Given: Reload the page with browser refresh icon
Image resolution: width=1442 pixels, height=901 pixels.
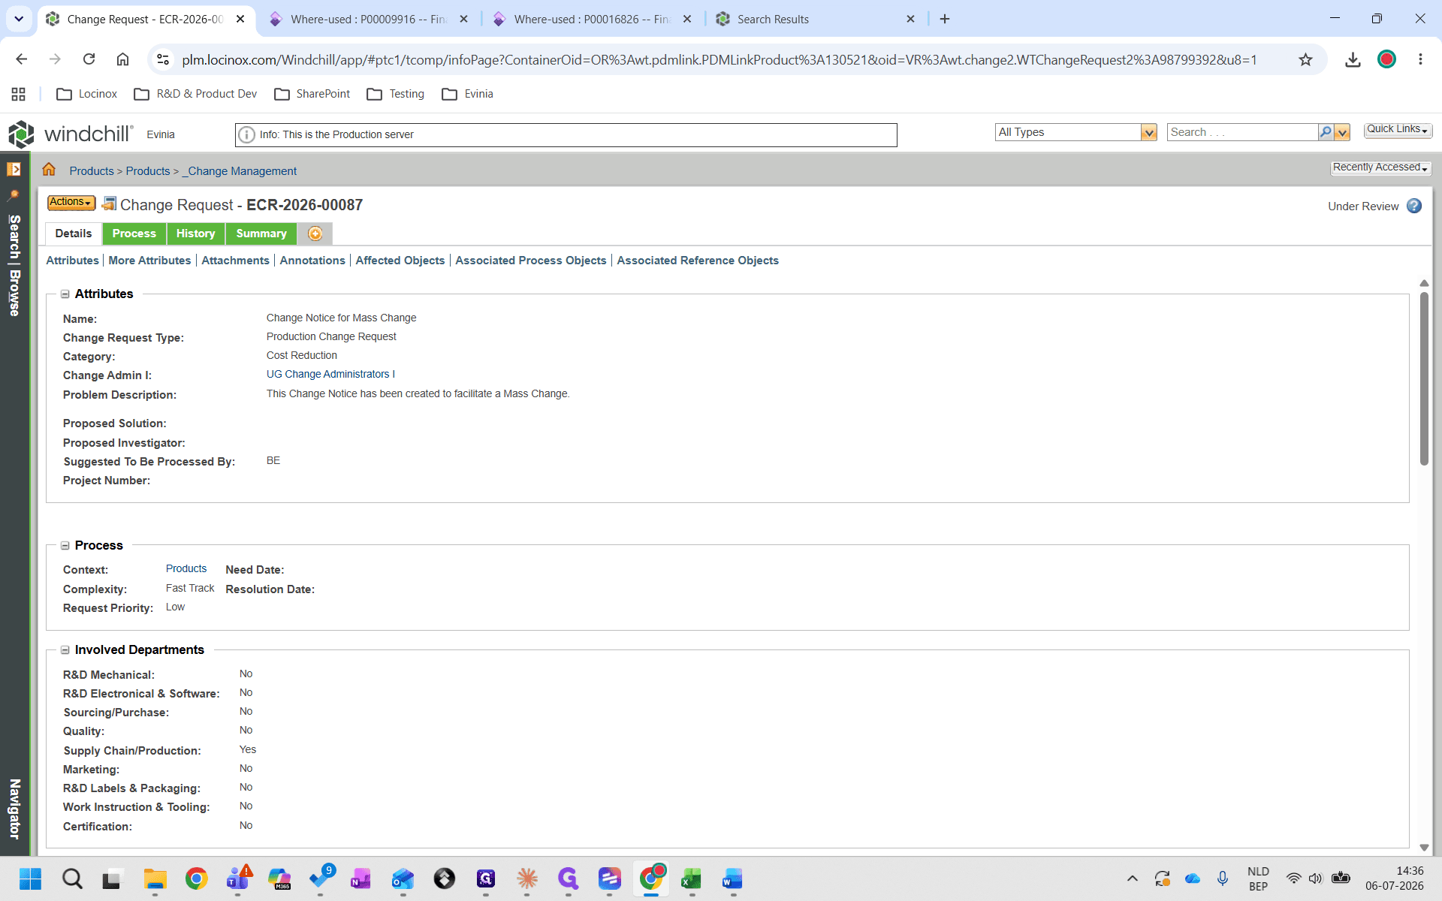Looking at the screenshot, I should click(89, 59).
